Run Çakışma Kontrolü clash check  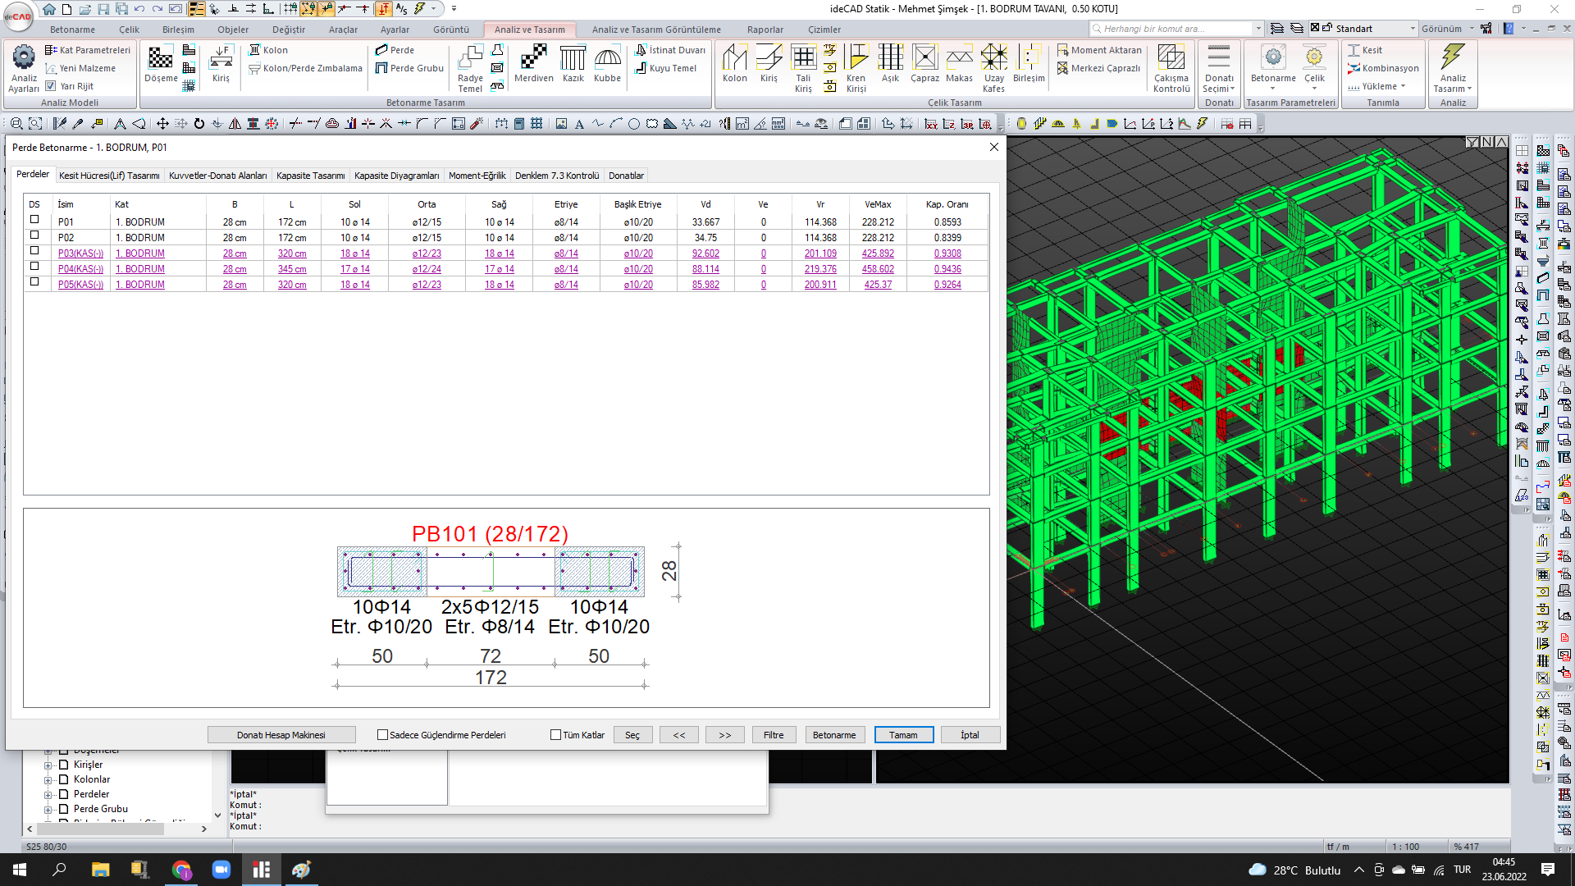tap(1171, 69)
